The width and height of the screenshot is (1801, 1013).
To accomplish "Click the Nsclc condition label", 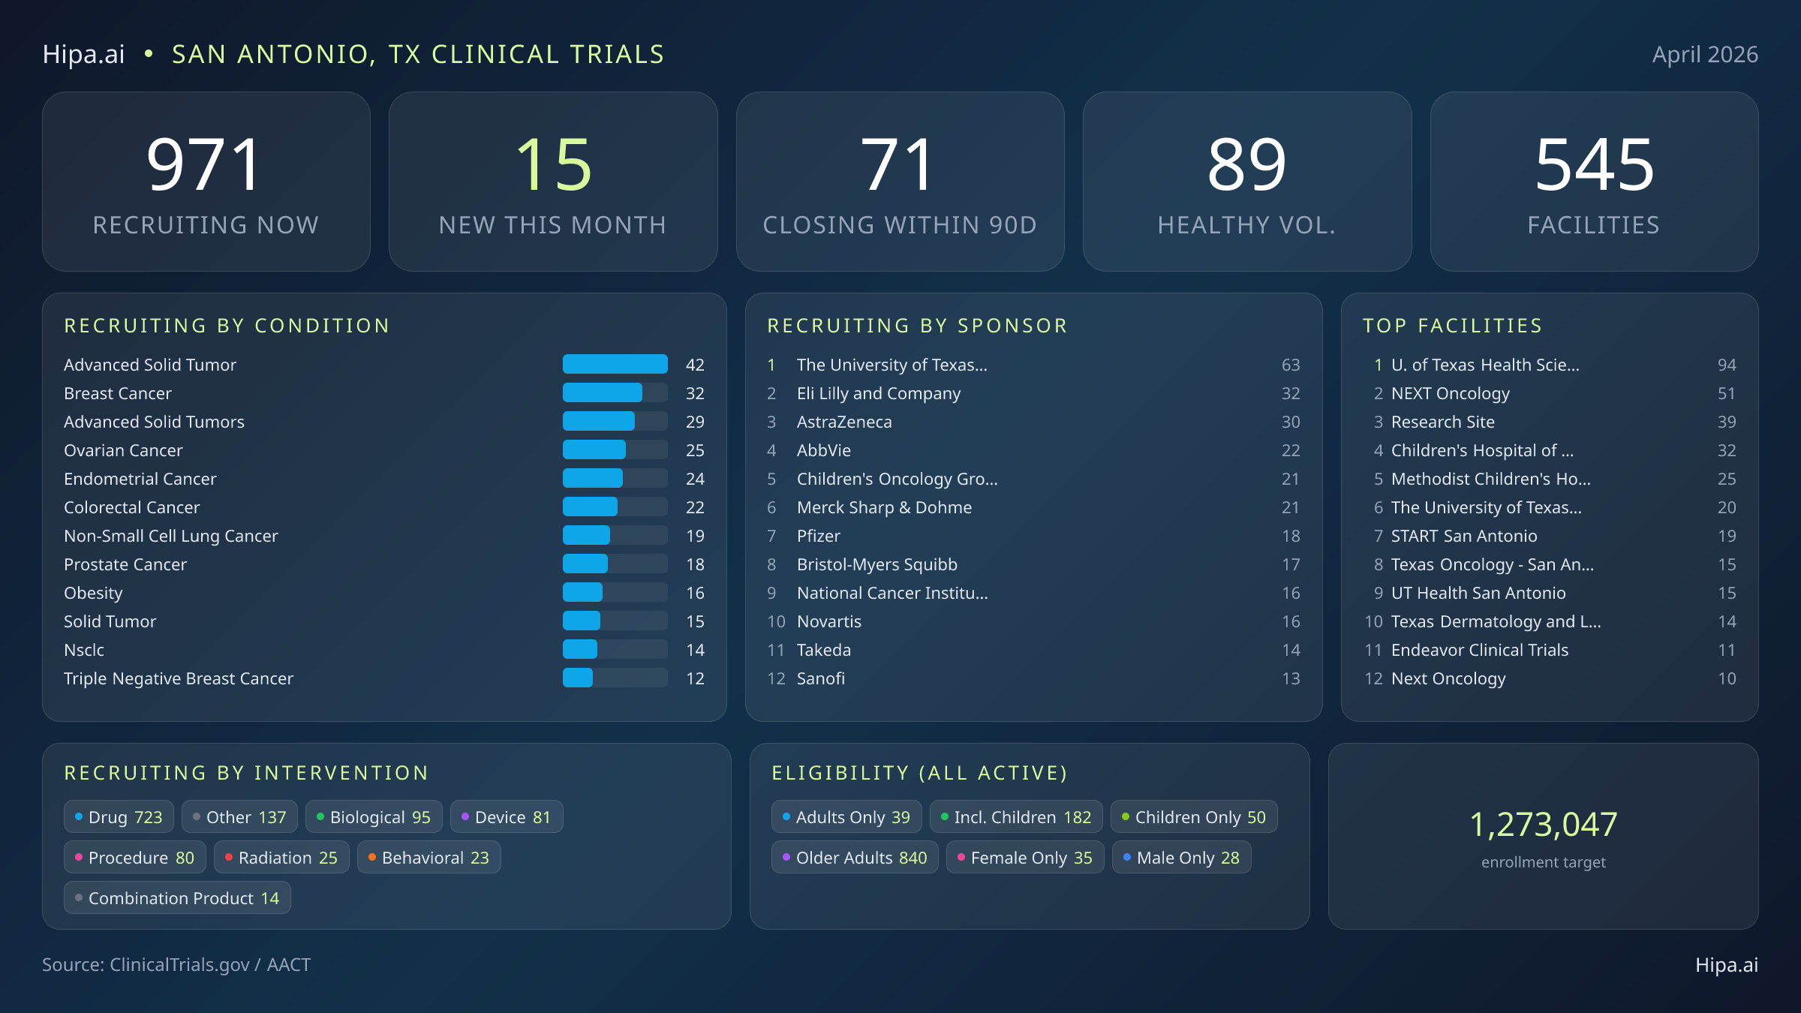I will click(84, 650).
